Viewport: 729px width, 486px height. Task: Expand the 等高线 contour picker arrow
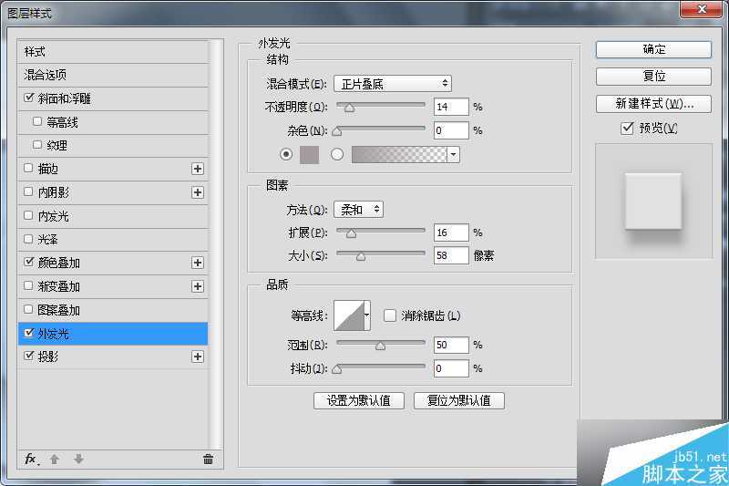pos(367,315)
